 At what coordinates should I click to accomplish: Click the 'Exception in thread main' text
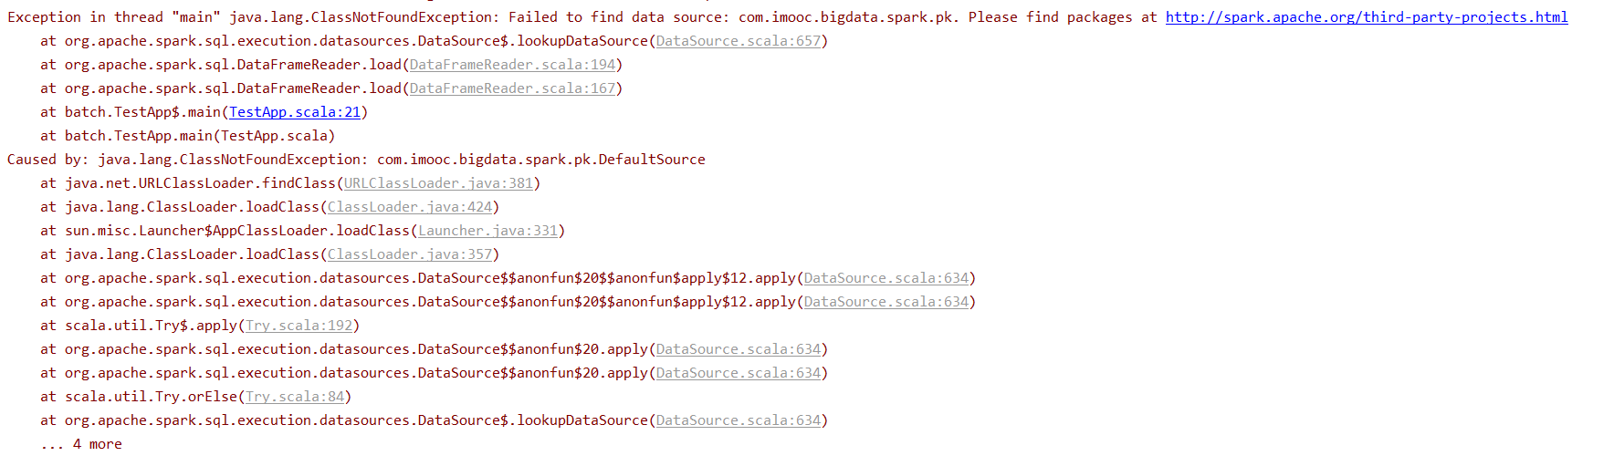click(113, 17)
